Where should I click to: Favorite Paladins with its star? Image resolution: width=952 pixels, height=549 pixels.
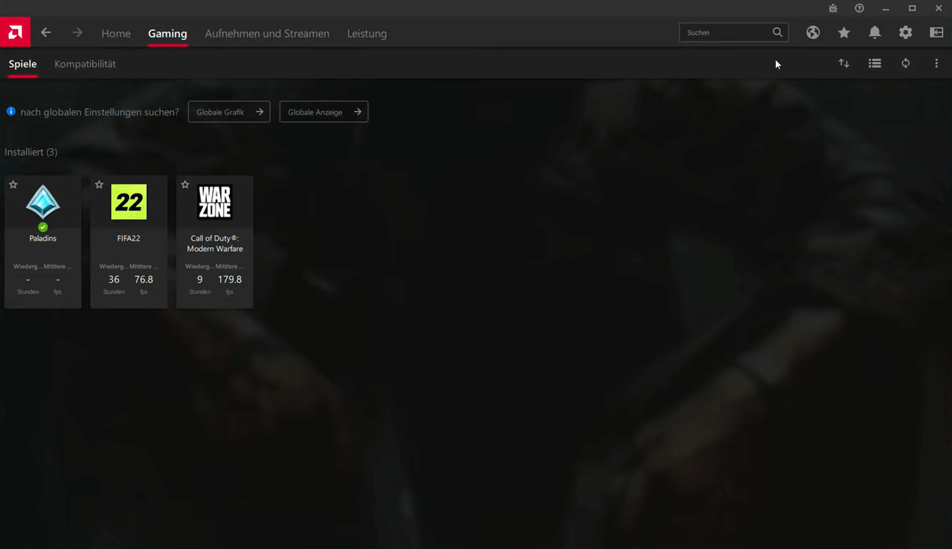point(13,184)
